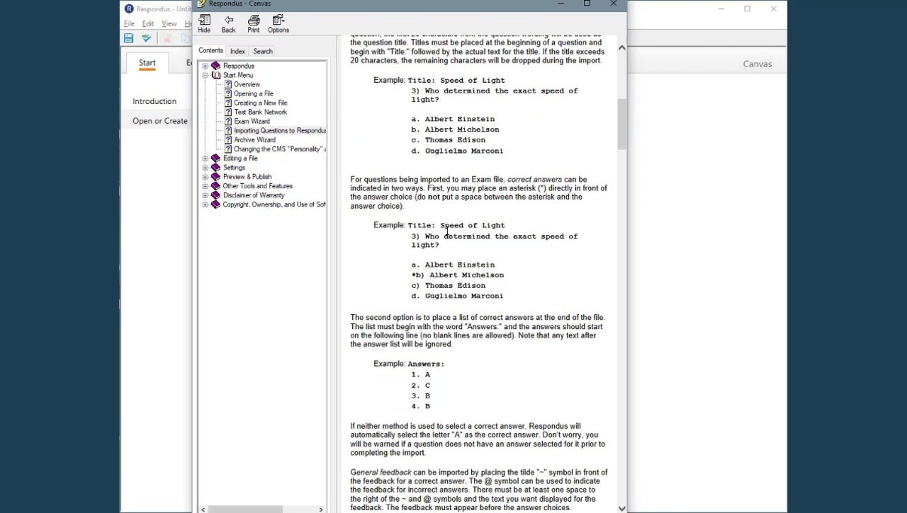Image resolution: width=907 pixels, height=513 pixels.
Task: Expand the Preview & Publish node
Action: 205,177
